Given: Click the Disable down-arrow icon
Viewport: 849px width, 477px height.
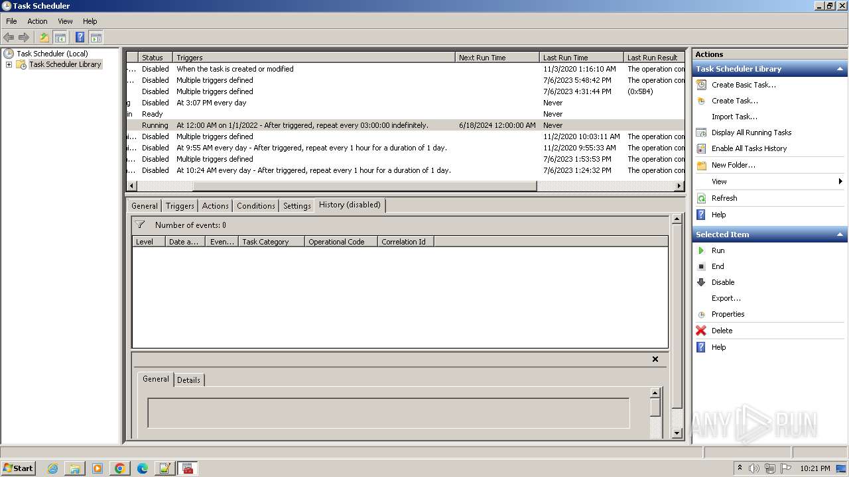Looking at the screenshot, I should (701, 282).
